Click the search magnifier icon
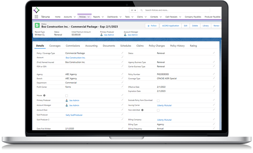Image resolution: width=253 pixels, height=153 pixels. pos(141,10)
